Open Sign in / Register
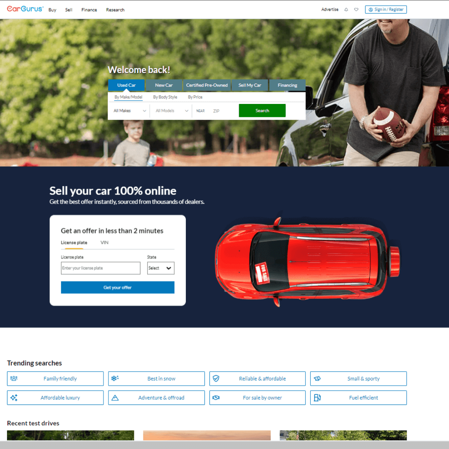 pos(386,10)
